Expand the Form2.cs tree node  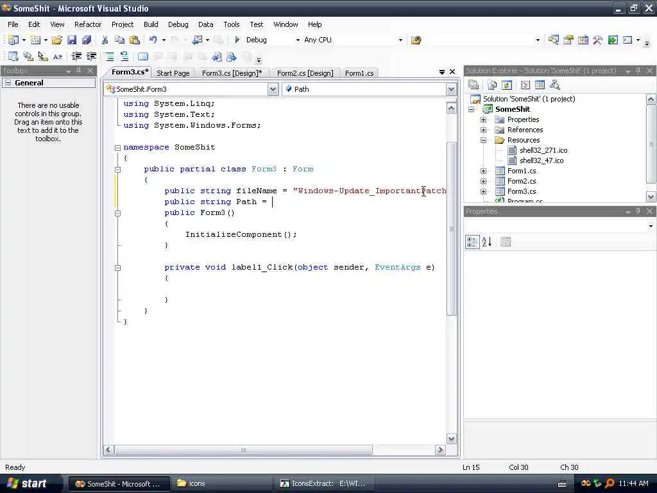(484, 181)
